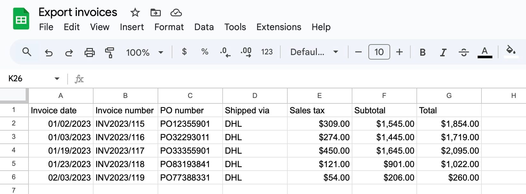526x194 pixels.
Task: Open the Data menu
Action: coord(204,27)
